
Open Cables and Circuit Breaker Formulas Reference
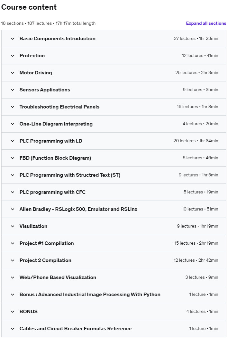click(75, 329)
